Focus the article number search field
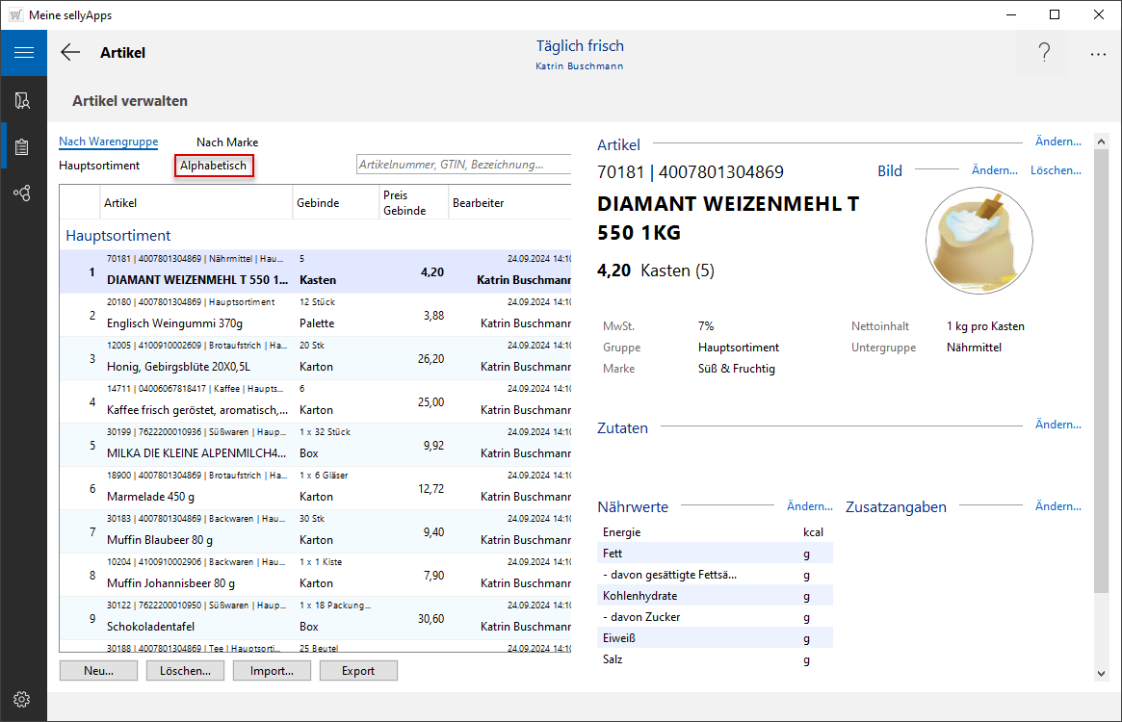 click(x=462, y=166)
